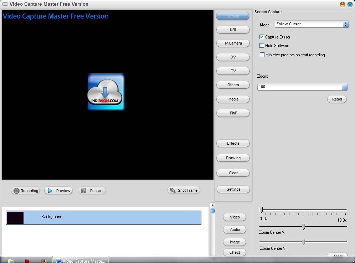The image size is (355, 263).
Task: Click the Background layer black thumbnail
Action: pyautogui.click(x=15, y=218)
